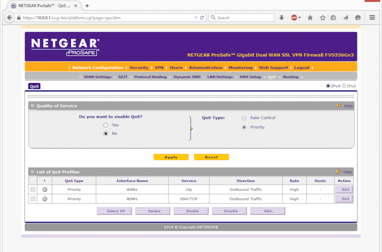This screenshot has width=382, height=252.
Task: Click the Apply button
Action: pyautogui.click(x=171, y=157)
